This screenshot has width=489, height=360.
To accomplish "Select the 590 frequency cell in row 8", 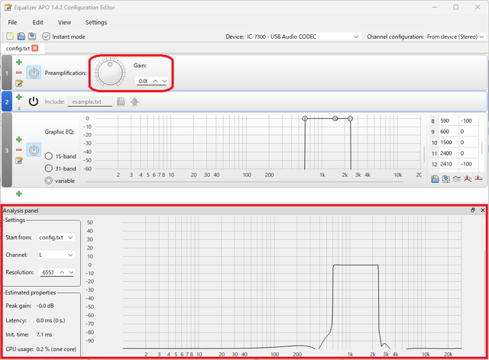I will click(x=449, y=121).
